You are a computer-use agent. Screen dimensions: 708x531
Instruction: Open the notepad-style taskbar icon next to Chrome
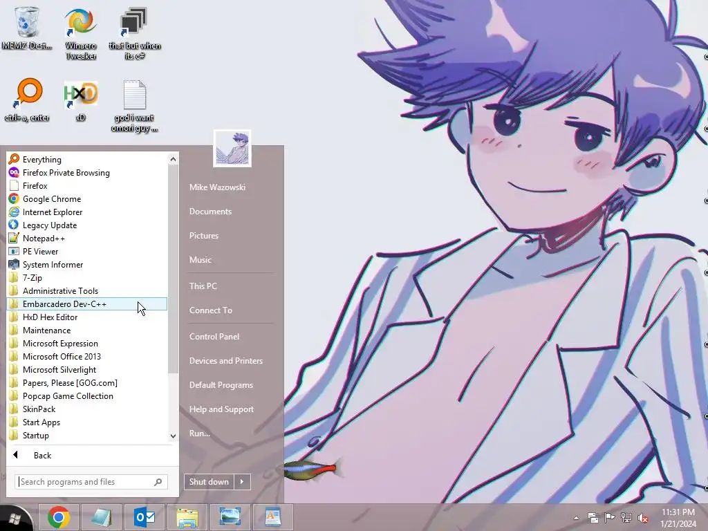pos(101,517)
